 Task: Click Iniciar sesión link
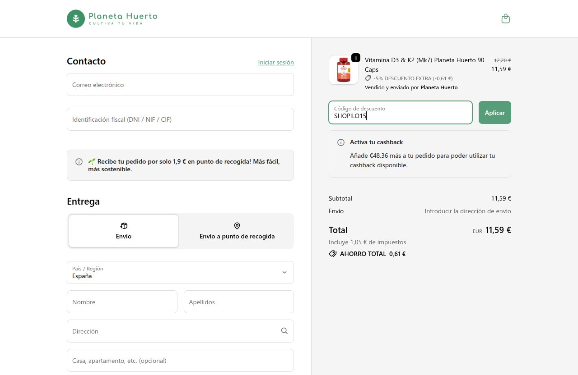coord(276,62)
